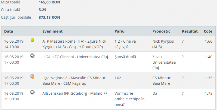The width and height of the screenshot is (217, 110).
Task: Click the handball icon for Minaur Baia Mare
Action: click(32, 77)
